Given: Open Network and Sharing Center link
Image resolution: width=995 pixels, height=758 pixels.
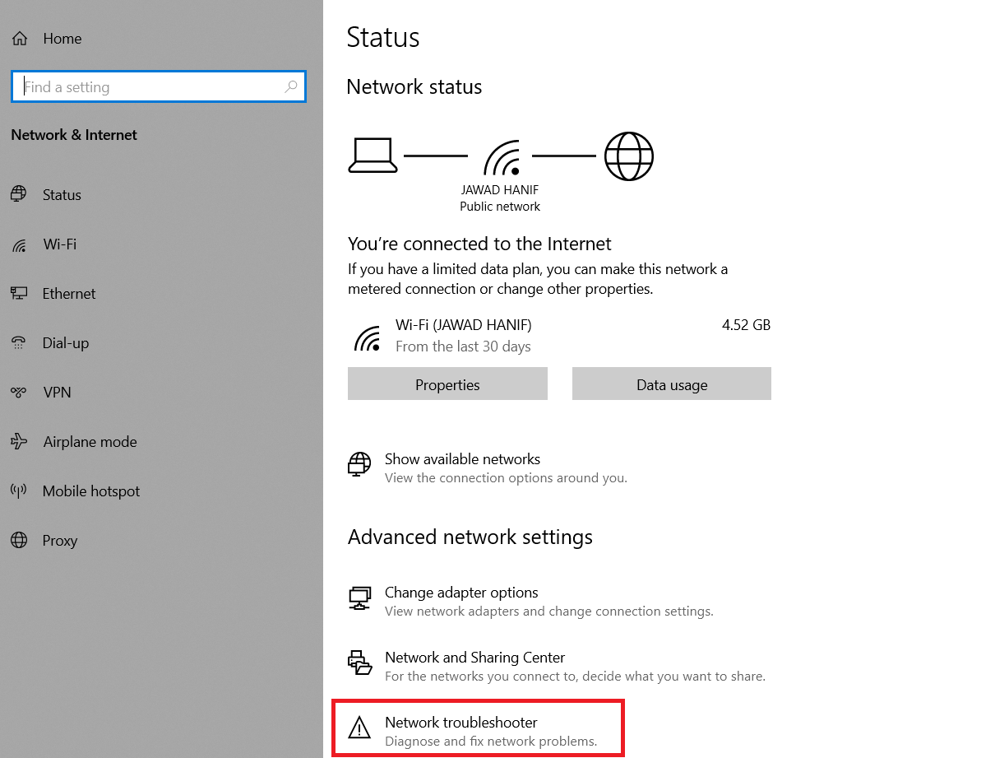Looking at the screenshot, I should 474,658.
